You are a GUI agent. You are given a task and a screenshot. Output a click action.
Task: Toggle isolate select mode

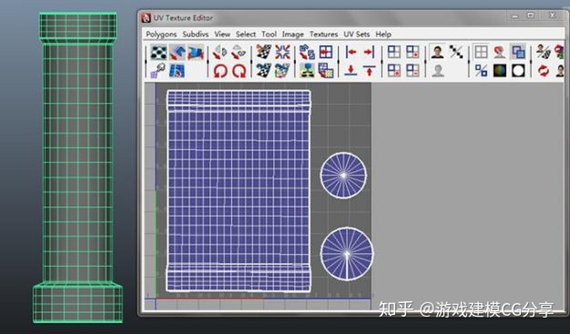click(x=394, y=52)
